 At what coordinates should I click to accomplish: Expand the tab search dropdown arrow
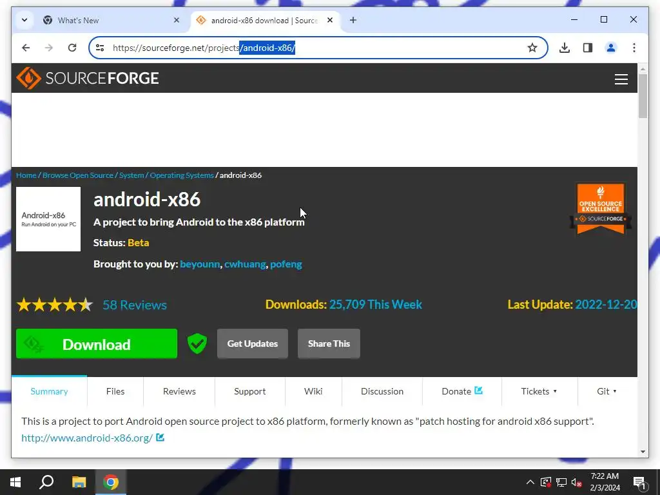pos(24,20)
